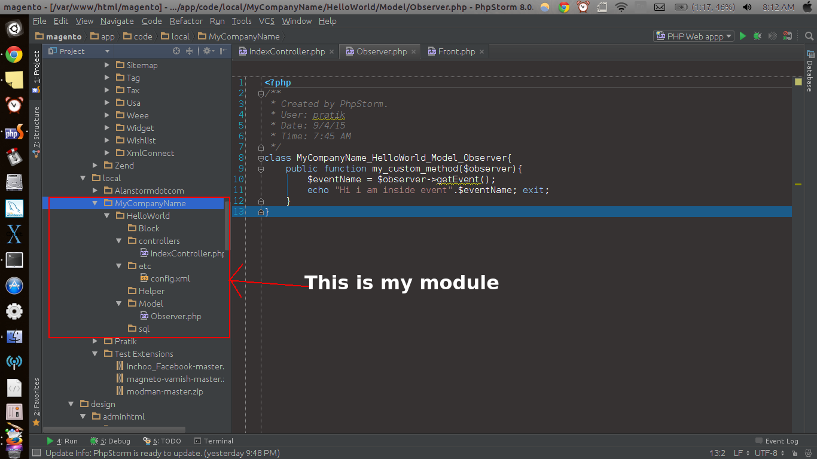
Task: Toggle tool window buttons at status bar corner
Action: (36, 454)
